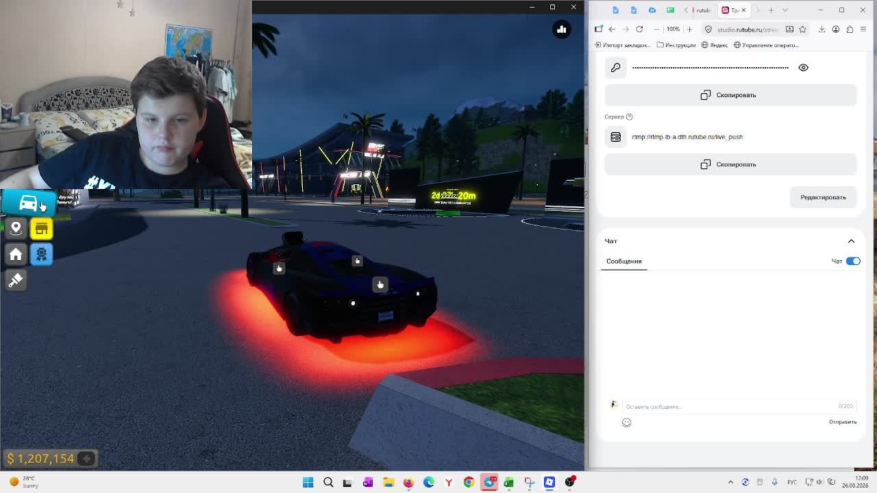
Task: Open the yellow shop icon in game
Action: click(41, 228)
